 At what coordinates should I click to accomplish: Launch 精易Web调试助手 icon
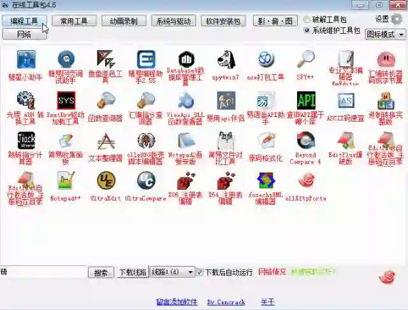[x=66, y=60]
